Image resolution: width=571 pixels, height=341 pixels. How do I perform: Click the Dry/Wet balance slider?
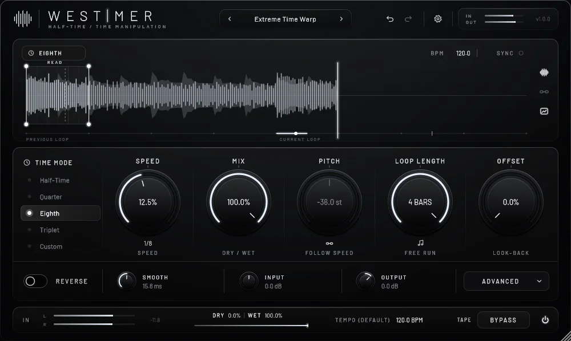tap(251, 326)
